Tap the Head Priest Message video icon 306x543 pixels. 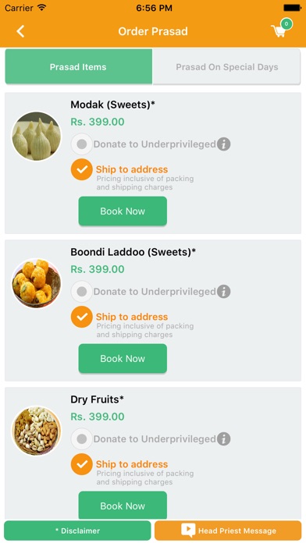pyautogui.click(x=188, y=531)
